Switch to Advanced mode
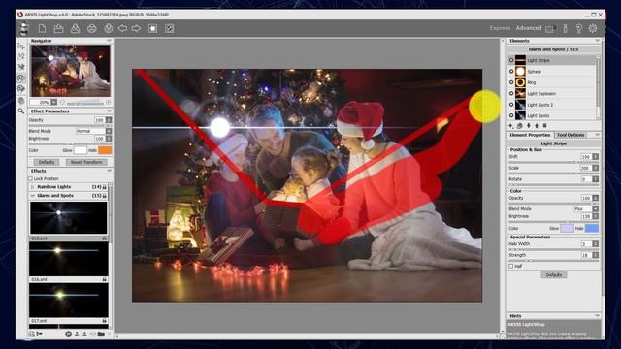This screenshot has width=621, height=349. point(528,28)
